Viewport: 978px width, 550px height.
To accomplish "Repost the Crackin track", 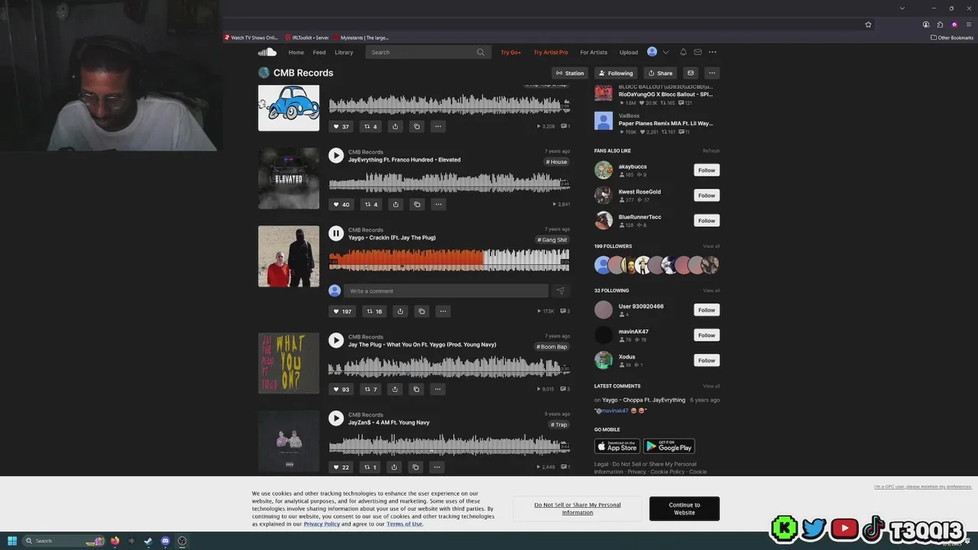I will point(374,311).
